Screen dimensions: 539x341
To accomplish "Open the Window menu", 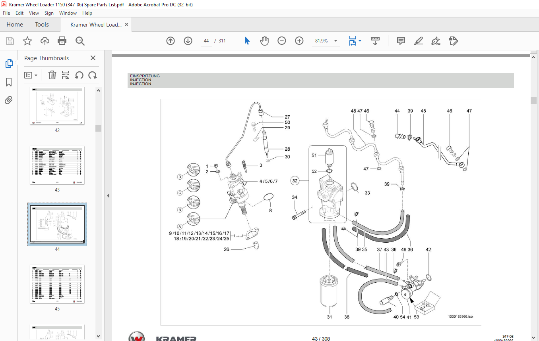I will pos(68,13).
